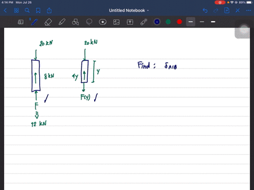
Task: Select the Shapes tool
Action: pyautogui.click(x=75, y=22)
